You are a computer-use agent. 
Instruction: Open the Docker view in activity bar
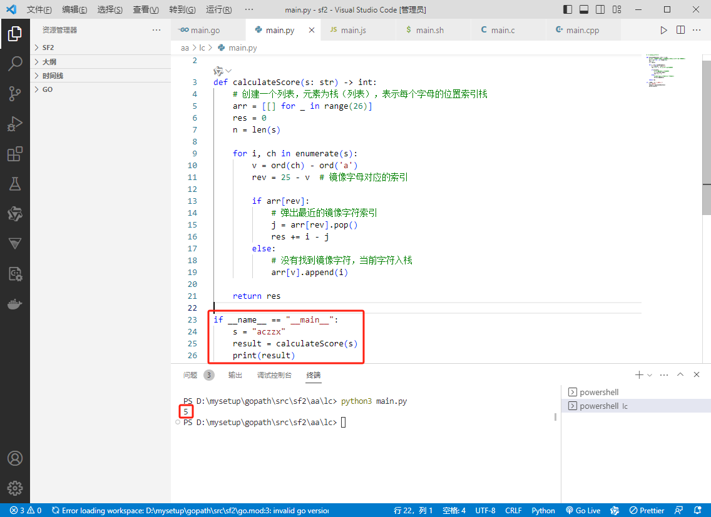[x=14, y=304]
